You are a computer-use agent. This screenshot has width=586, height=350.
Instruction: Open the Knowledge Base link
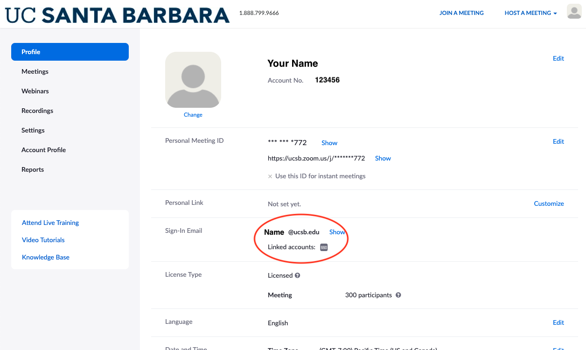coord(46,257)
